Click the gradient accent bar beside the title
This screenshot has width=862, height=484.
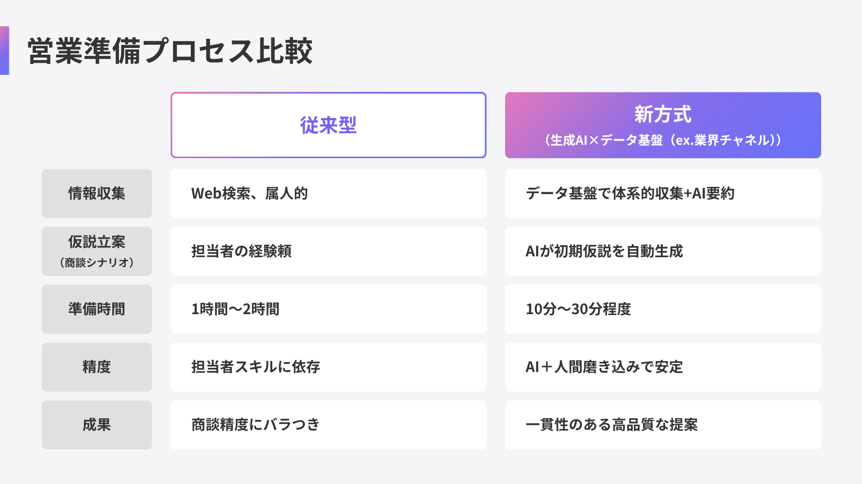pyautogui.click(x=4, y=50)
